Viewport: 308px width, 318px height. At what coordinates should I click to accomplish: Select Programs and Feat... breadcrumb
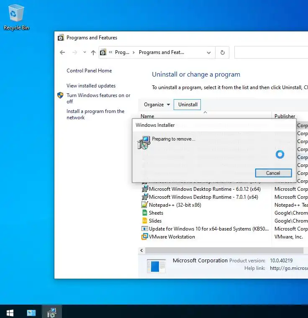click(x=161, y=52)
